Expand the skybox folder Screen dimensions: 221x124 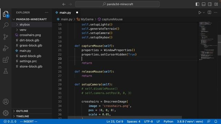32,24
